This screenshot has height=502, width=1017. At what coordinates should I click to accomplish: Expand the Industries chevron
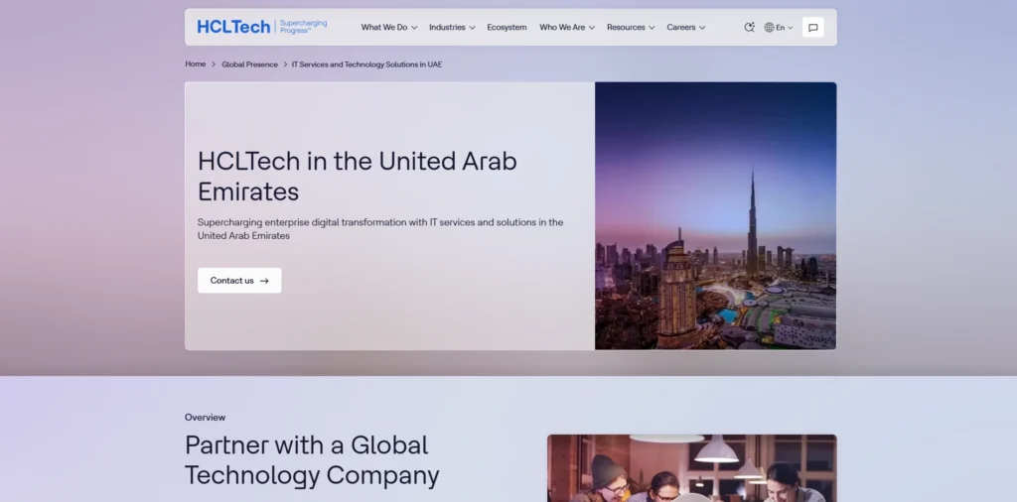(x=472, y=28)
